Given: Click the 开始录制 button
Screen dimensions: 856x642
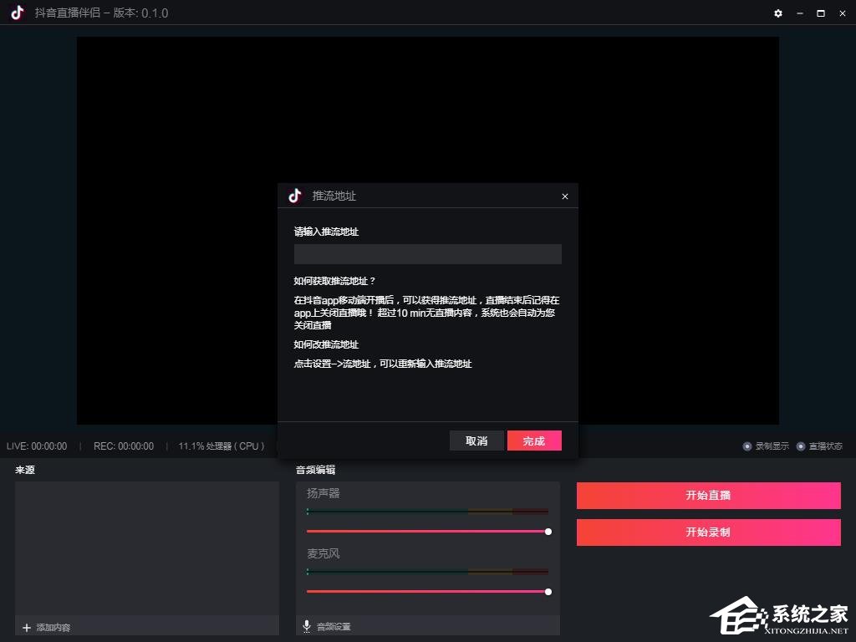Looking at the screenshot, I should pos(708,532).
